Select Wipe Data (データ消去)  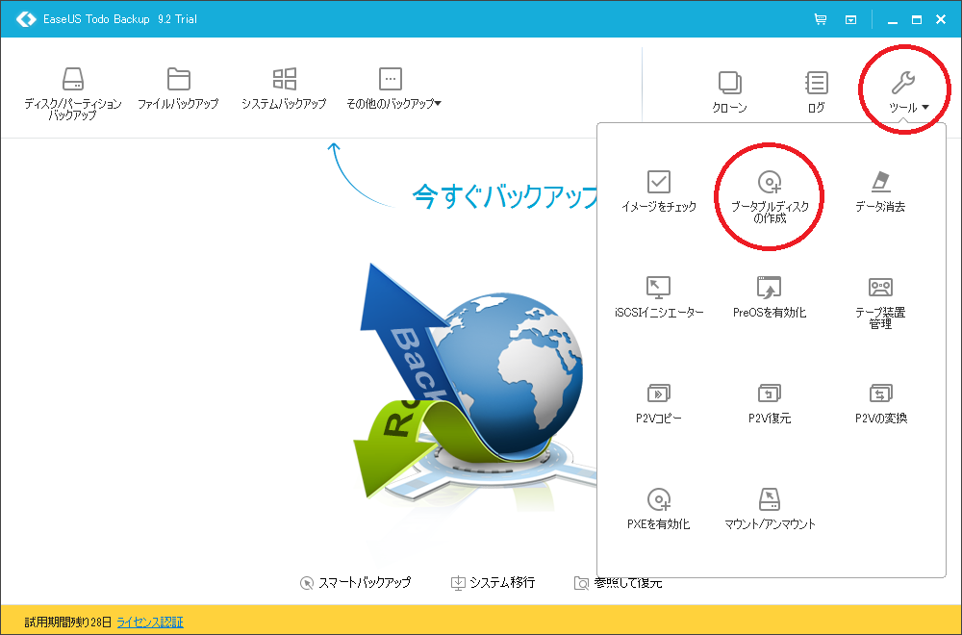880,191
